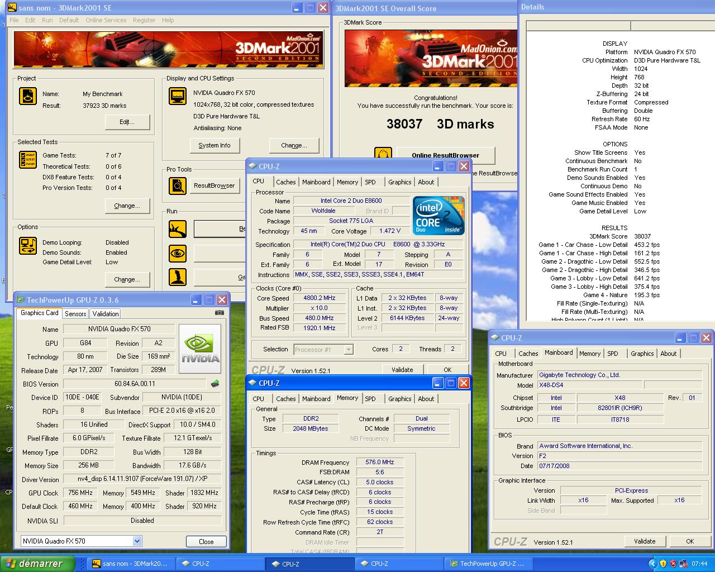
Task: Click the Online ResultBrowser icon in Overall Score window
Action: click(x=383, y=155)
